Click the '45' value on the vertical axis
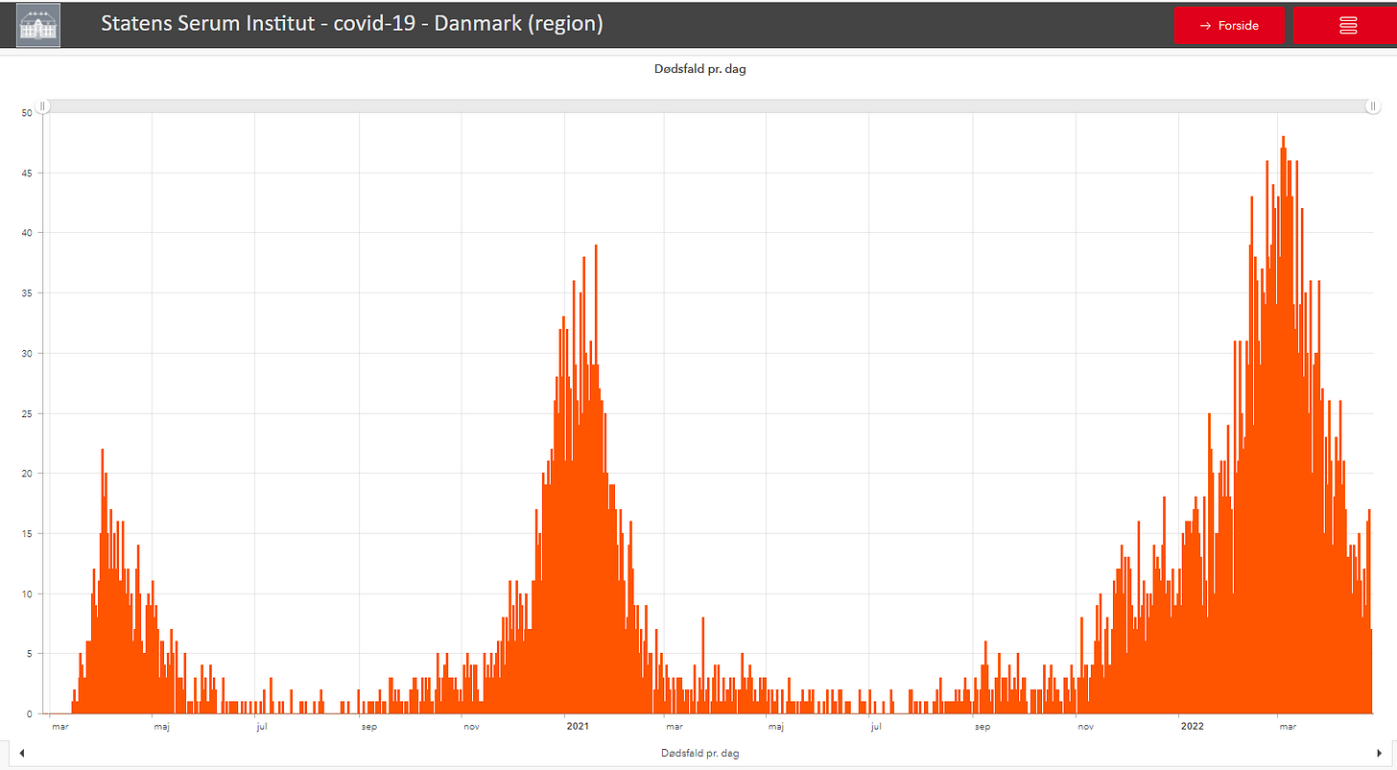 [27, 174]
